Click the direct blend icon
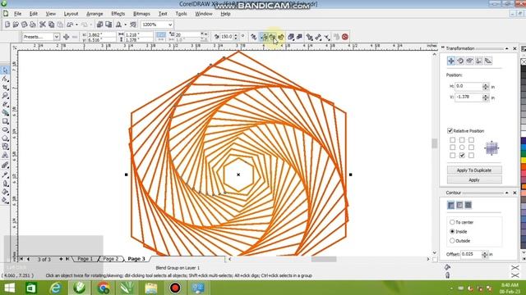Image resolution: width=526 pixels, height=295 pixels. [264, 37]
